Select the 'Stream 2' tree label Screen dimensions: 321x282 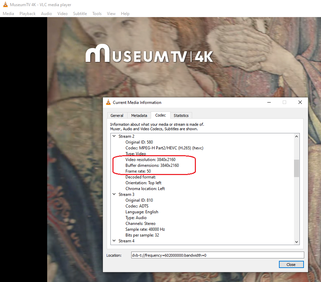(x=126, y=136)
